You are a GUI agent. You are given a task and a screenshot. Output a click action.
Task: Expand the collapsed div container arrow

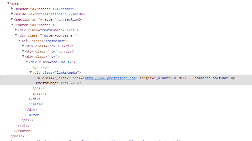click(16, 29)
